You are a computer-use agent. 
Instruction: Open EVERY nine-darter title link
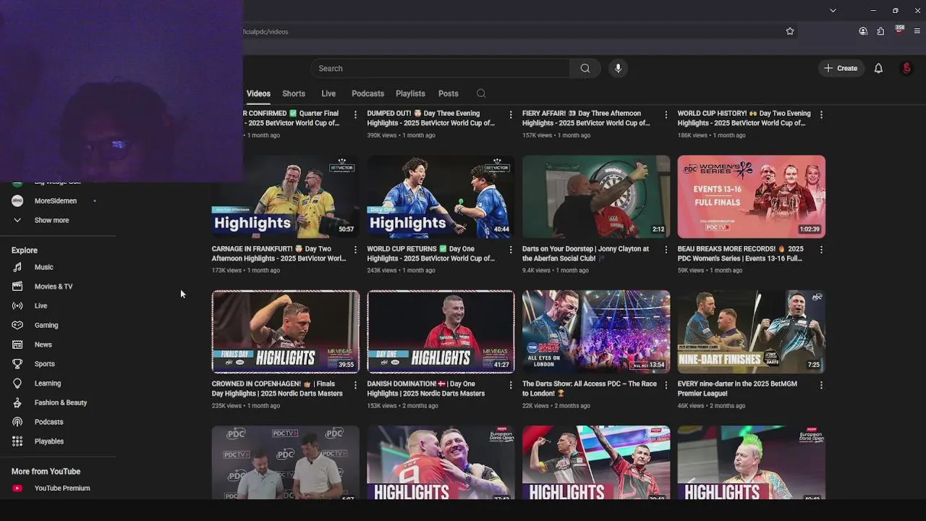click(x=738, y=389)
